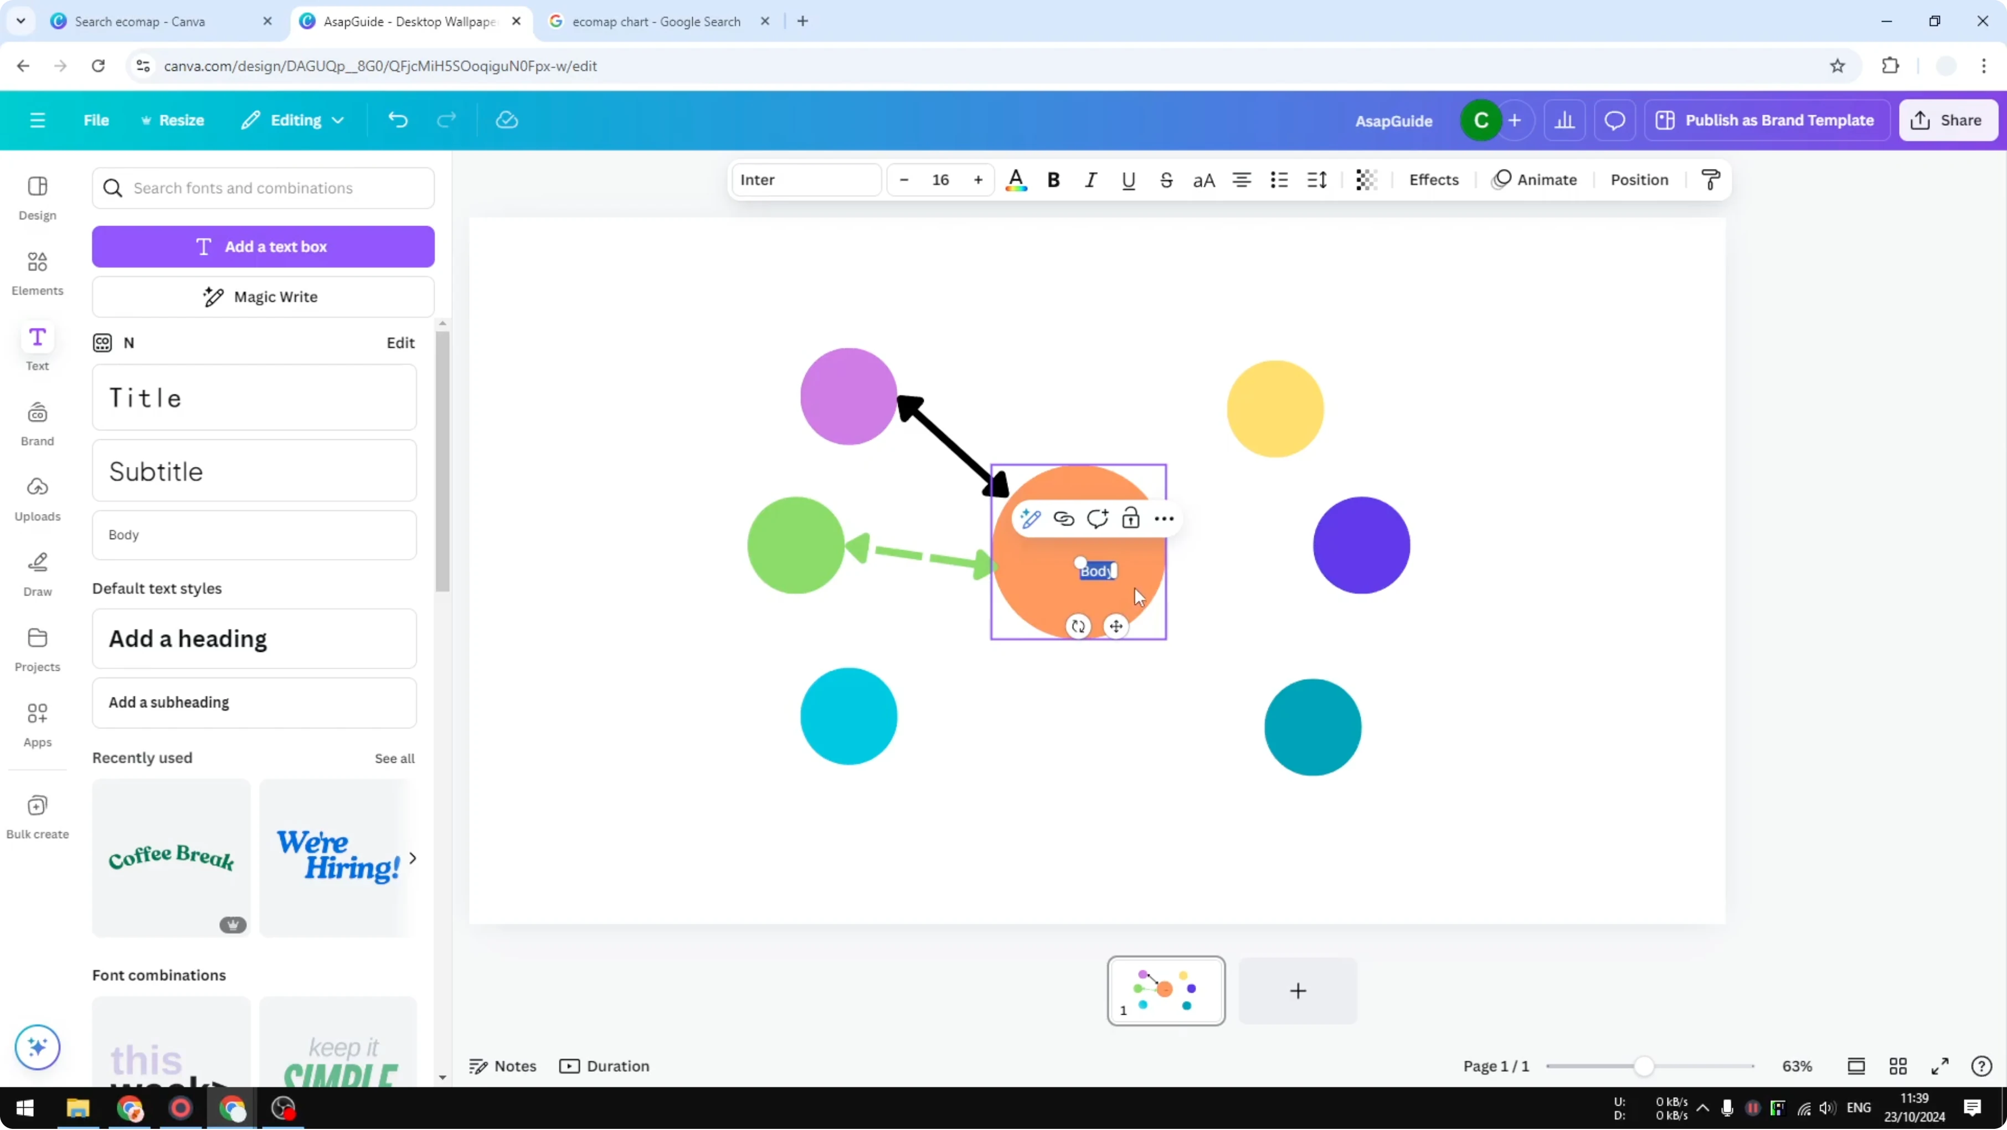This screenshot has height=1130, width=2007.
Task: Open the font color swatch
Action: tap(1016, 180)
